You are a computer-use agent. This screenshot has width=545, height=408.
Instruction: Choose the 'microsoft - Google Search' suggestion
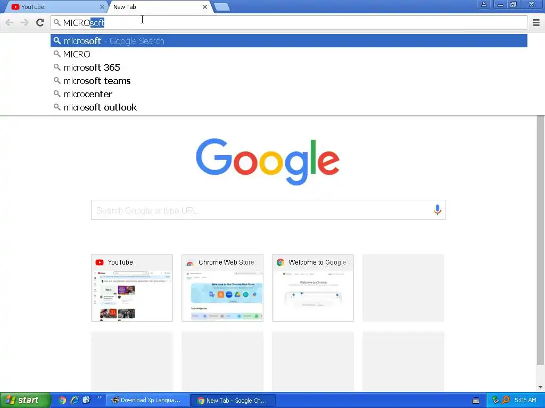(x=289, y=41)
